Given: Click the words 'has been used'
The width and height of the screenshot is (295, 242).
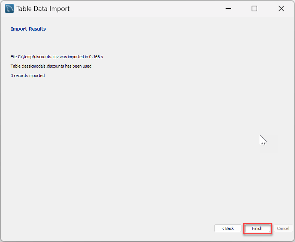Looking at the screenshot, I should [78, 66].
